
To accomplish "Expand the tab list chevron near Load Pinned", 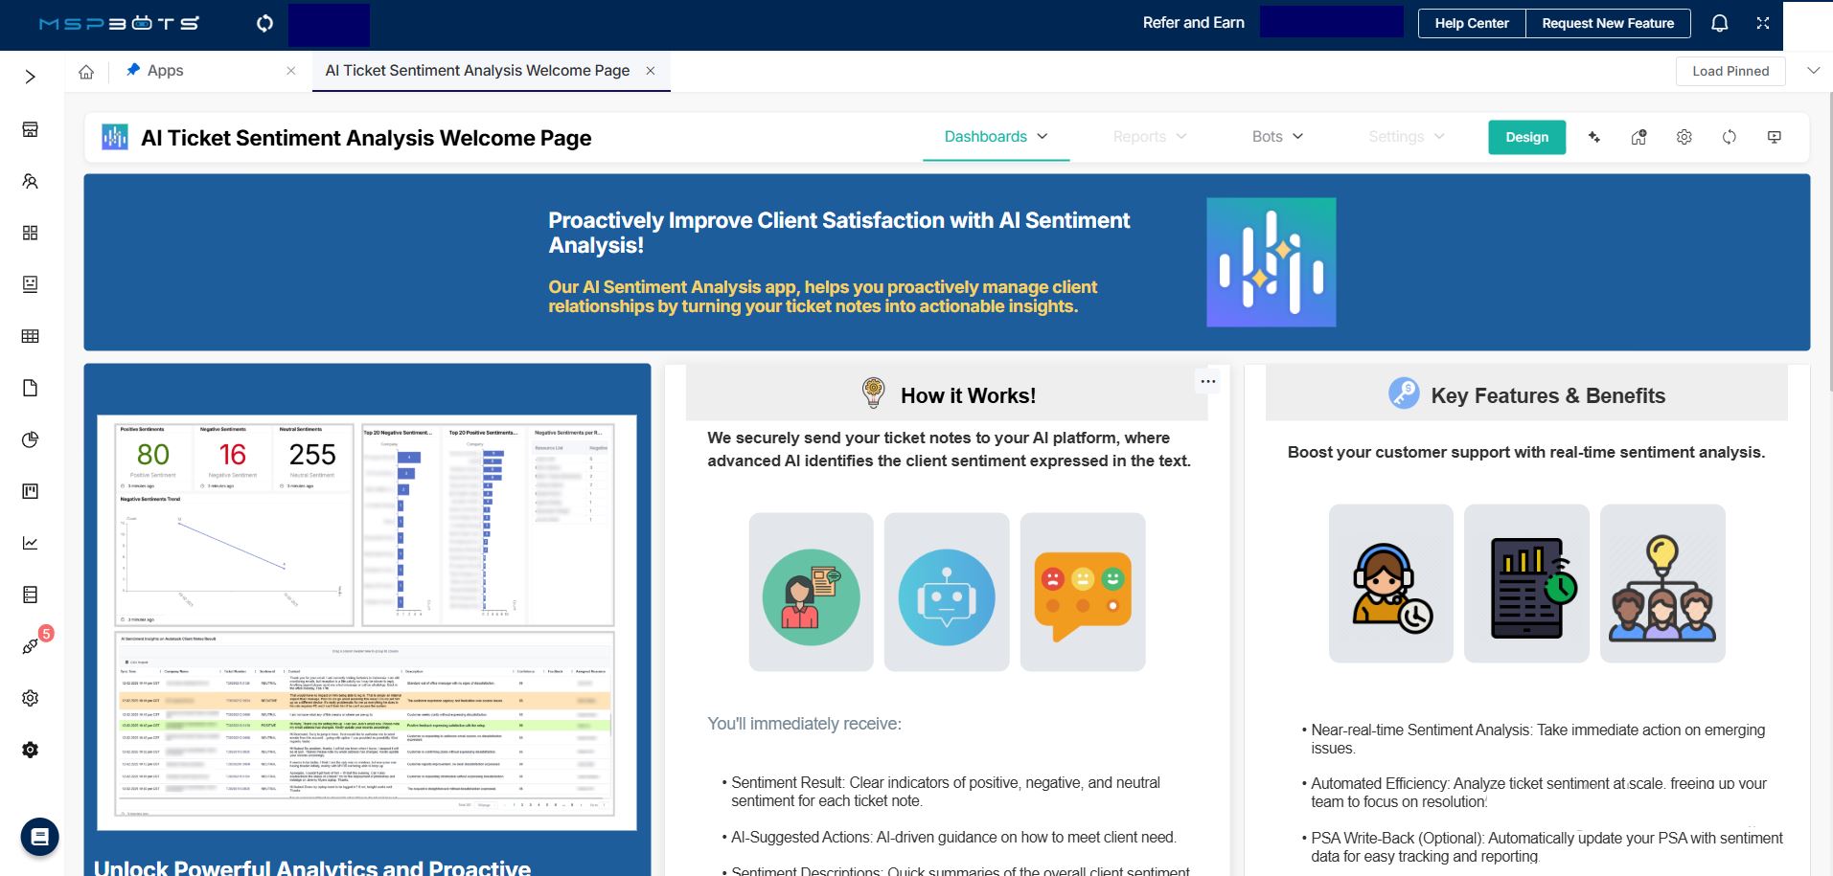I will tap(1812, 71).
